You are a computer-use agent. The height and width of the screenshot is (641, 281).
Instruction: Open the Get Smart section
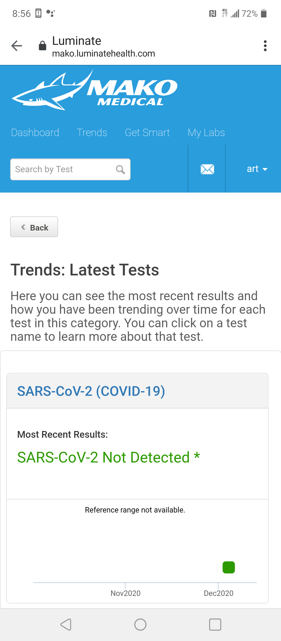tap(147, 133)
